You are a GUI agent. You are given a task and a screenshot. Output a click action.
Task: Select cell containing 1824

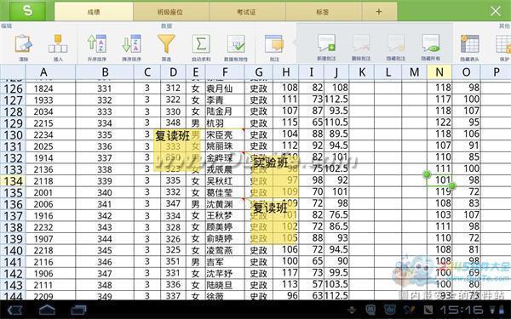click(50, 88)
